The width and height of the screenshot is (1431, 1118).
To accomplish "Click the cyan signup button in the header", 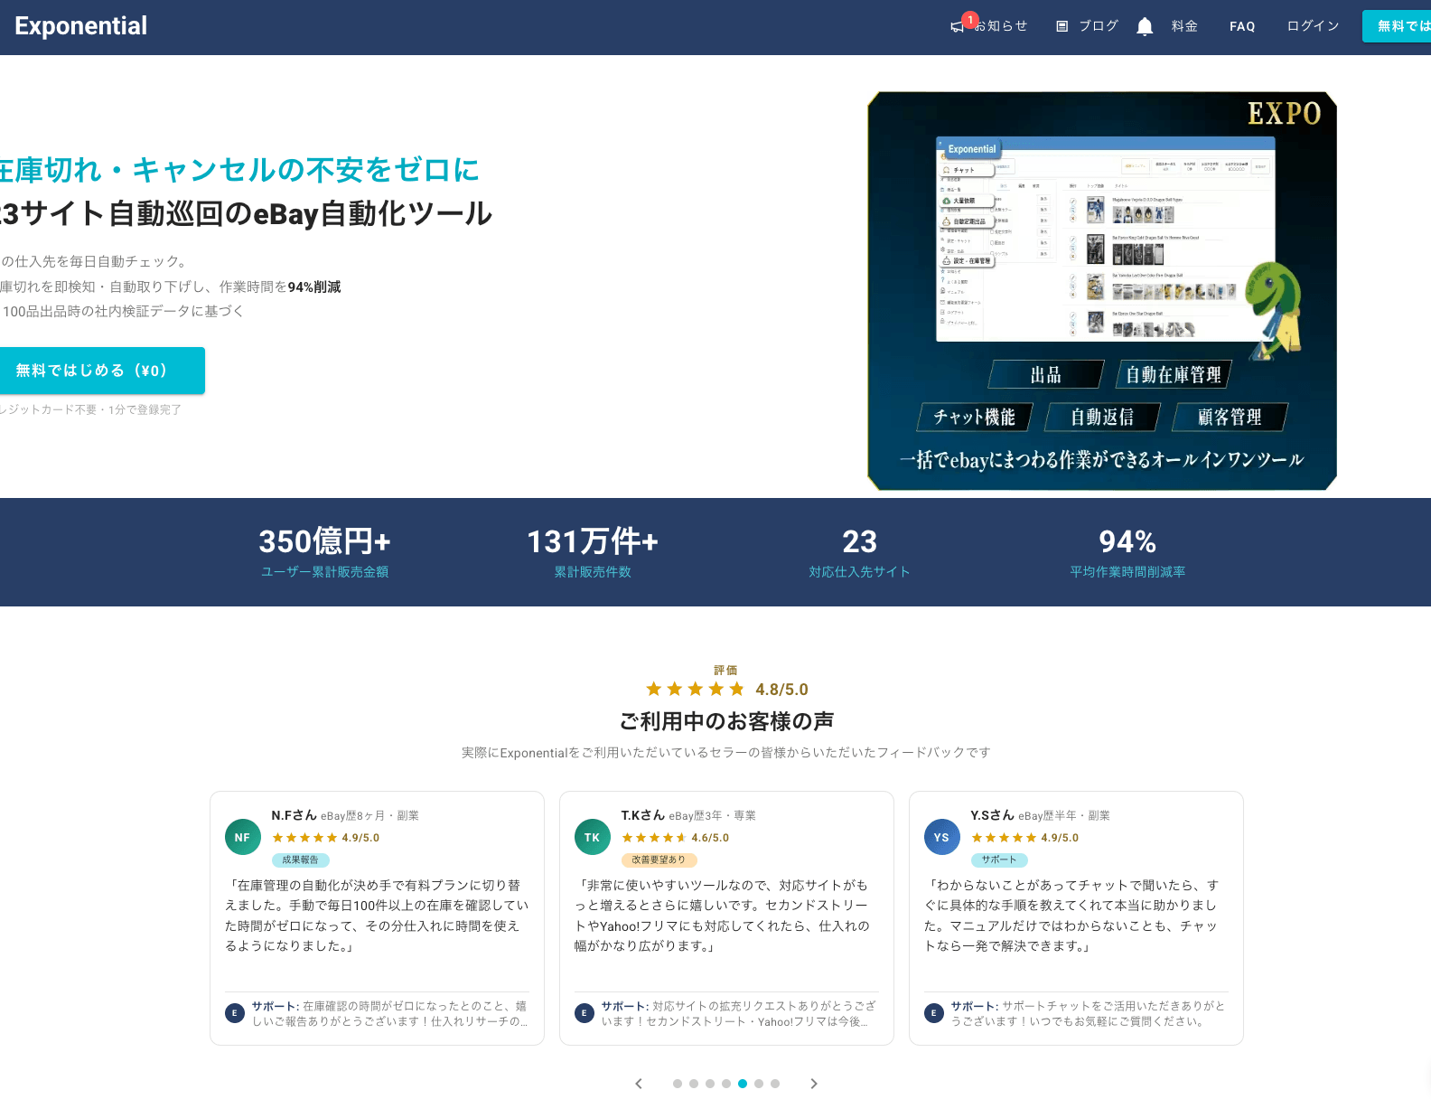I will [1397, 26].
